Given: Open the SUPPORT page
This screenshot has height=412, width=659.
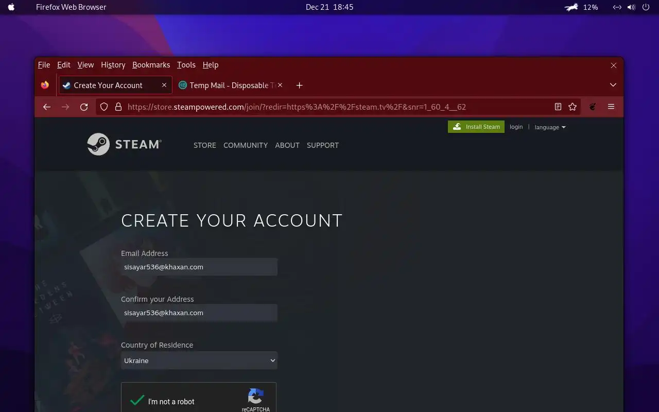Looking at the screenshot, I should click(x=323, y=145).
